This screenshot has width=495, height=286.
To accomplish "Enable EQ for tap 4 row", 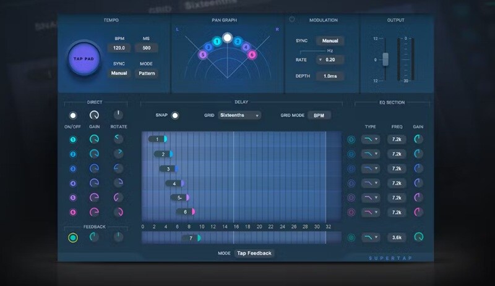I will (351, 183).
